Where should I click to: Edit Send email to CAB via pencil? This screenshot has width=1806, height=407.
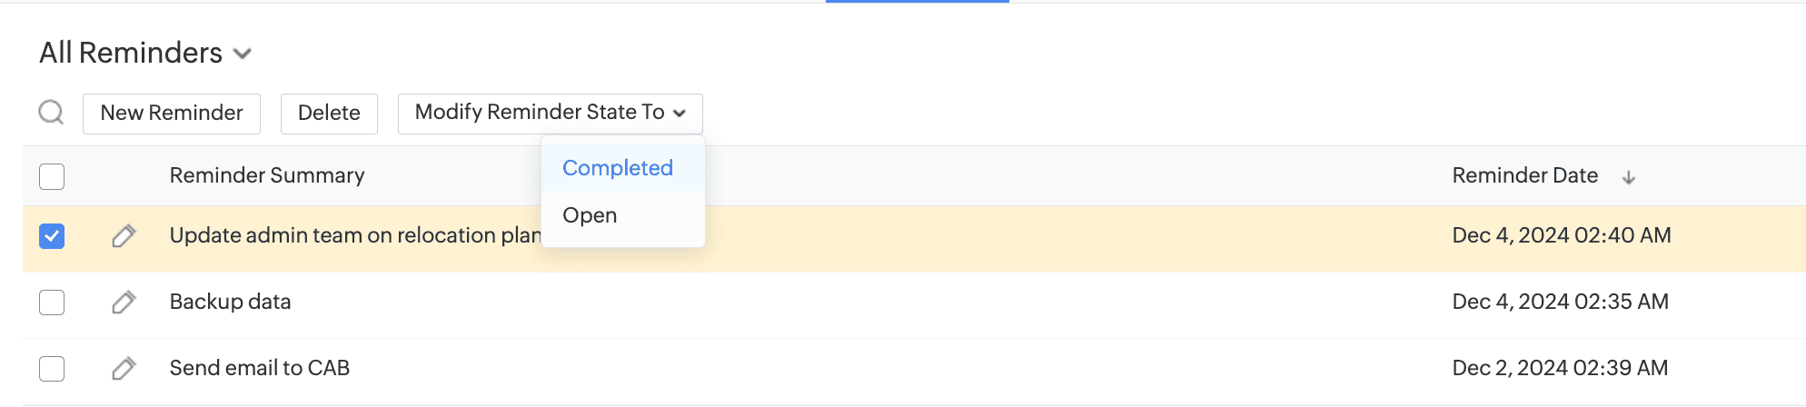pyautogui.click(x=124, y=368)
